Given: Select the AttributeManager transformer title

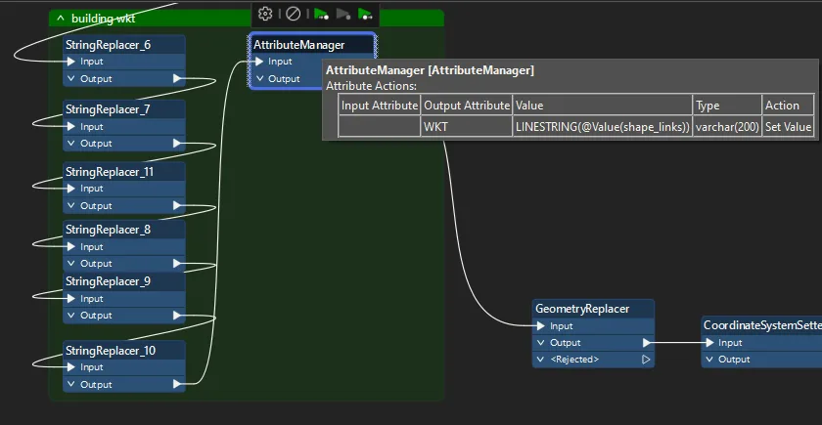Looking at the screenshot, I should tap(298, 45).
